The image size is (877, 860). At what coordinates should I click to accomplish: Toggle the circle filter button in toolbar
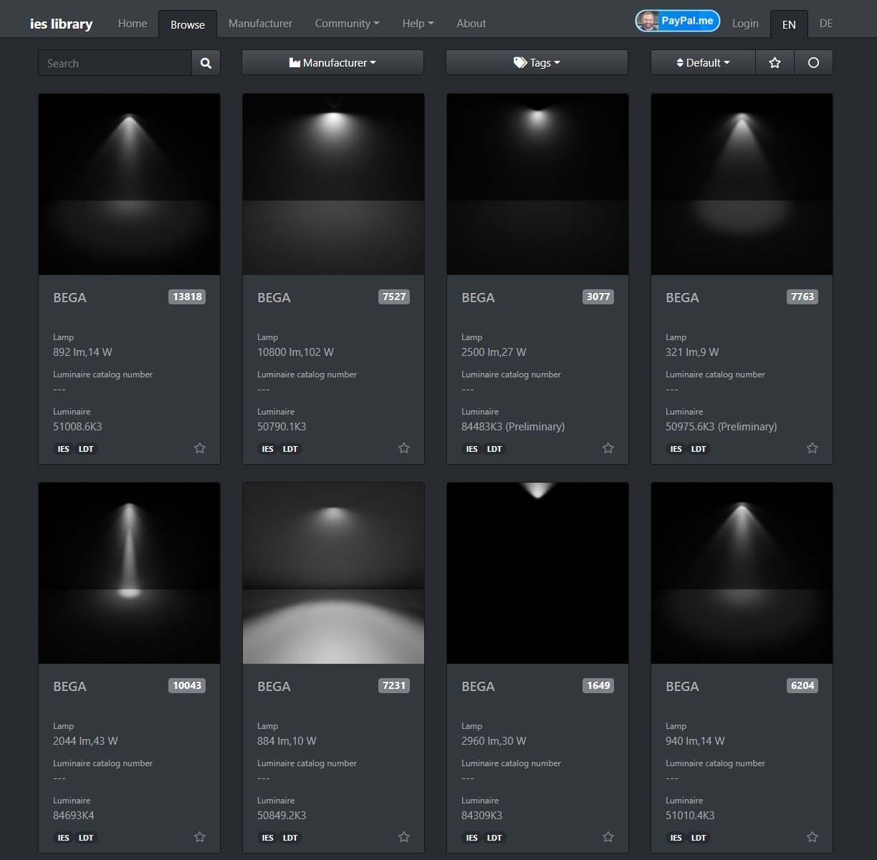pos(813,63)
